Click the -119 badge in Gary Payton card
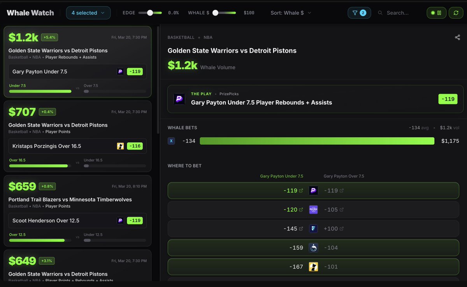The height and width of the screenshot is (287, 467). click(x=135, y=72)
